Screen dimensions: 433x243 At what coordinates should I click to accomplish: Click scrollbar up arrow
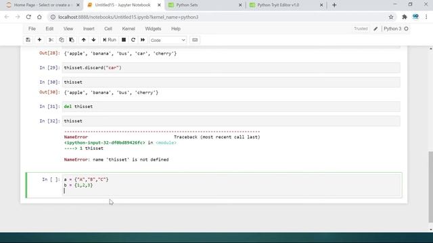[431, 49]
